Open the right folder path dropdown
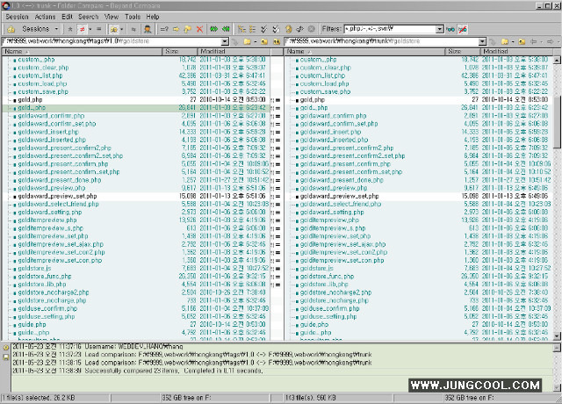This screenshot has height=404, width=562. pyautogui.click(x=483, y=41)
